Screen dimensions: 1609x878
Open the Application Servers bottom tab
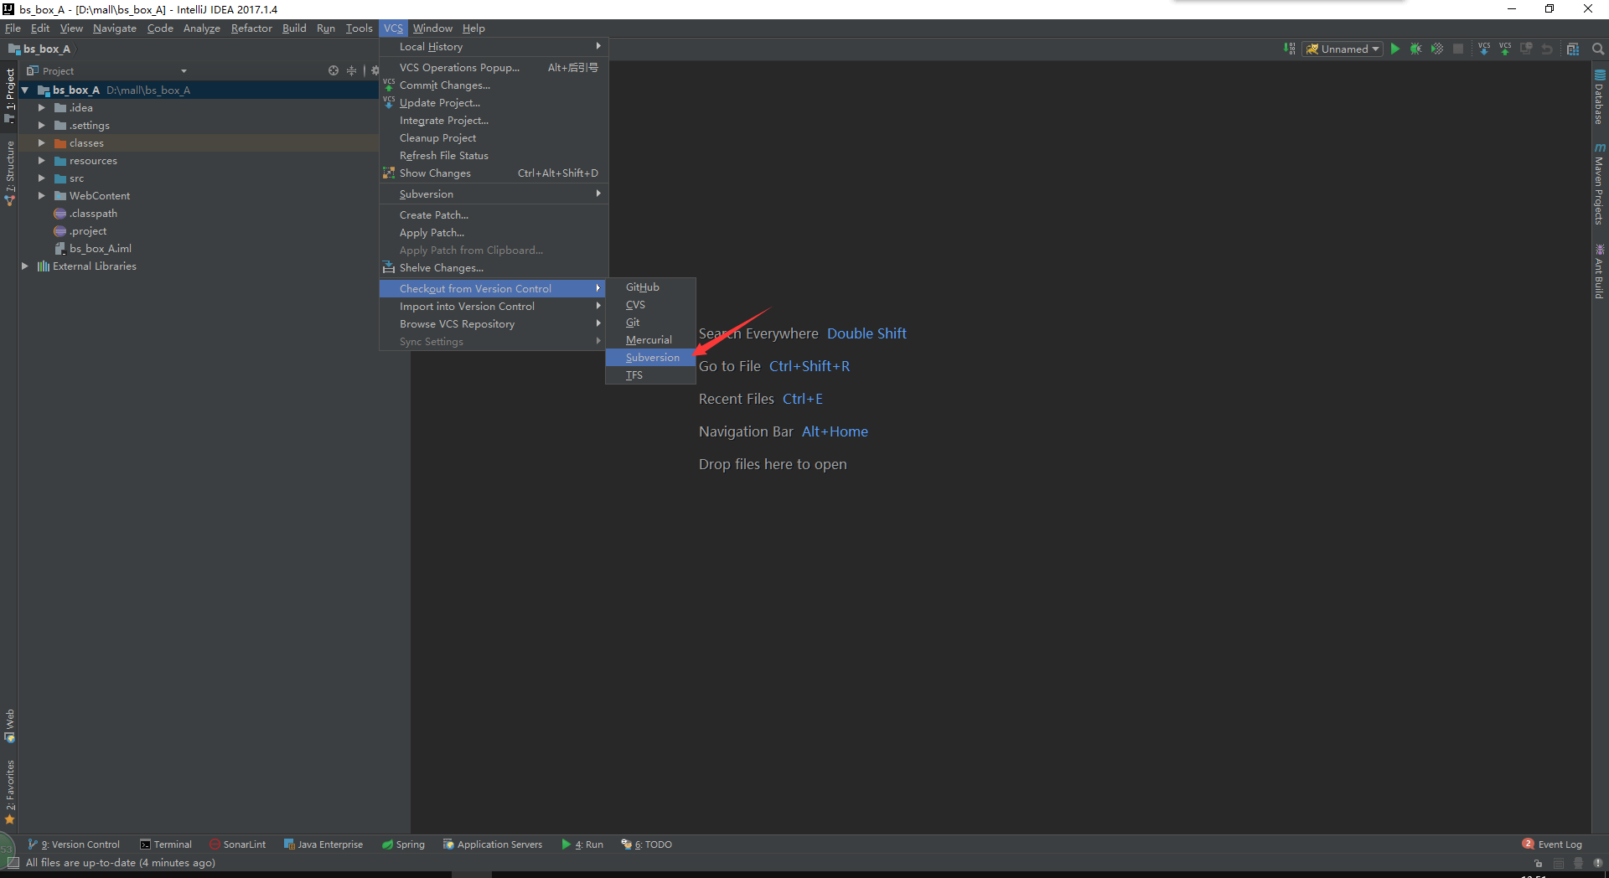click(493, 844)
